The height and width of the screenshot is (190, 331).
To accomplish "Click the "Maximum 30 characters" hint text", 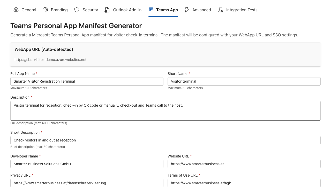I will pos(185,88).
